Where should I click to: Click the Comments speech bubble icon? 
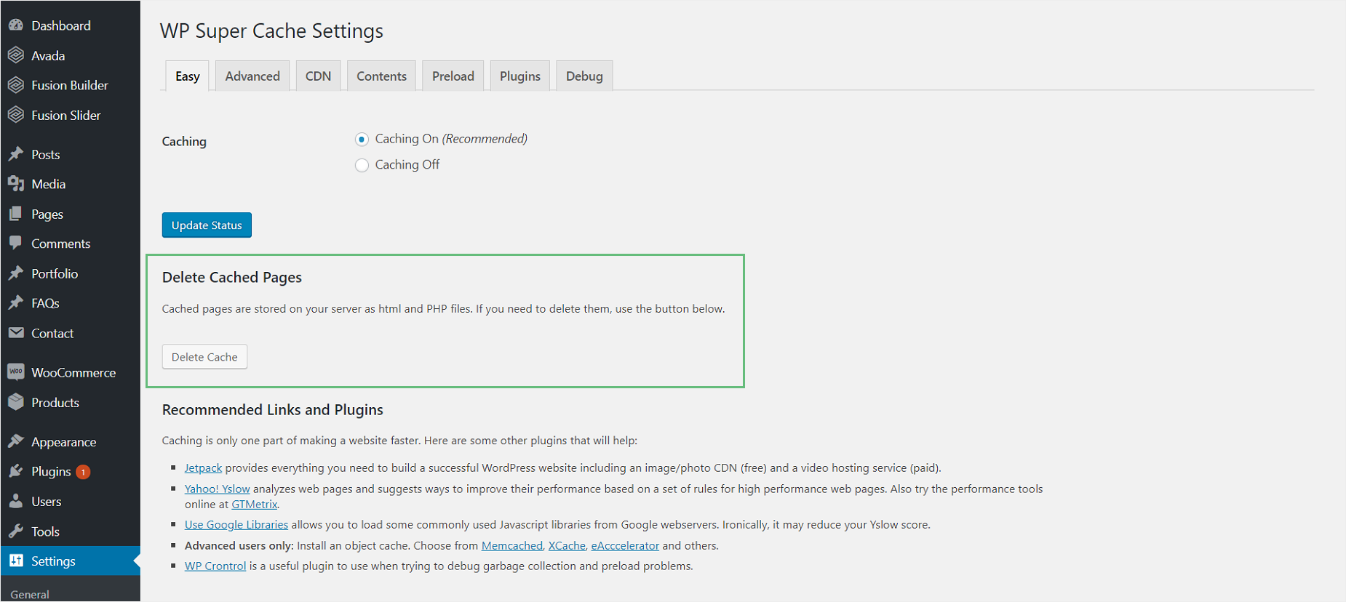point(16,244)
